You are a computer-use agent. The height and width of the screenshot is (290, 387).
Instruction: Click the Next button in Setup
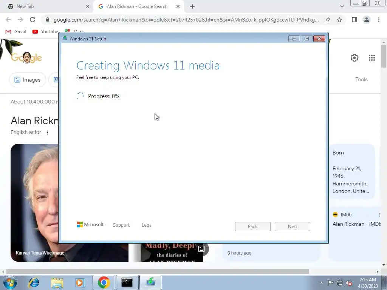[293, 227]
